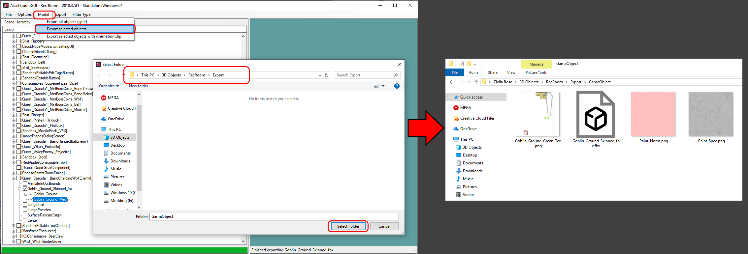The image size is (748, 254).
Task: Switch to the View ribbon tab
Action: 511,72
